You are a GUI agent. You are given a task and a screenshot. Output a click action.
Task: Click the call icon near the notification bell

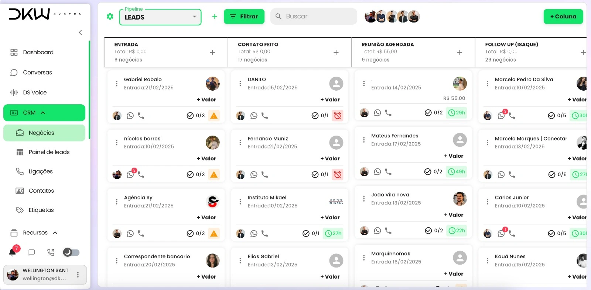point(51,252)
